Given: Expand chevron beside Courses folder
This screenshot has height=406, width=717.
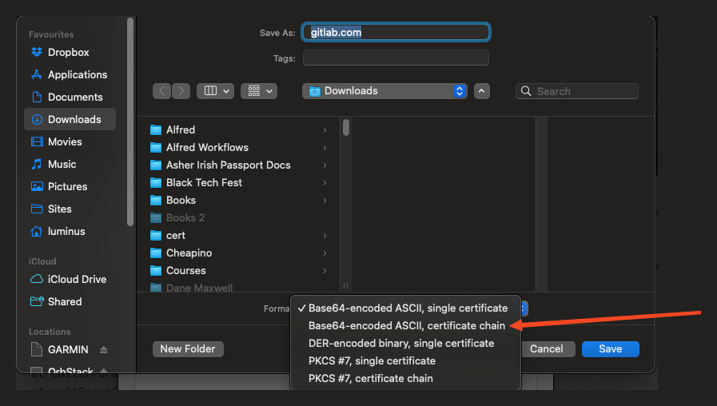Looking at the screenshot, I should [x=325, y=271].
